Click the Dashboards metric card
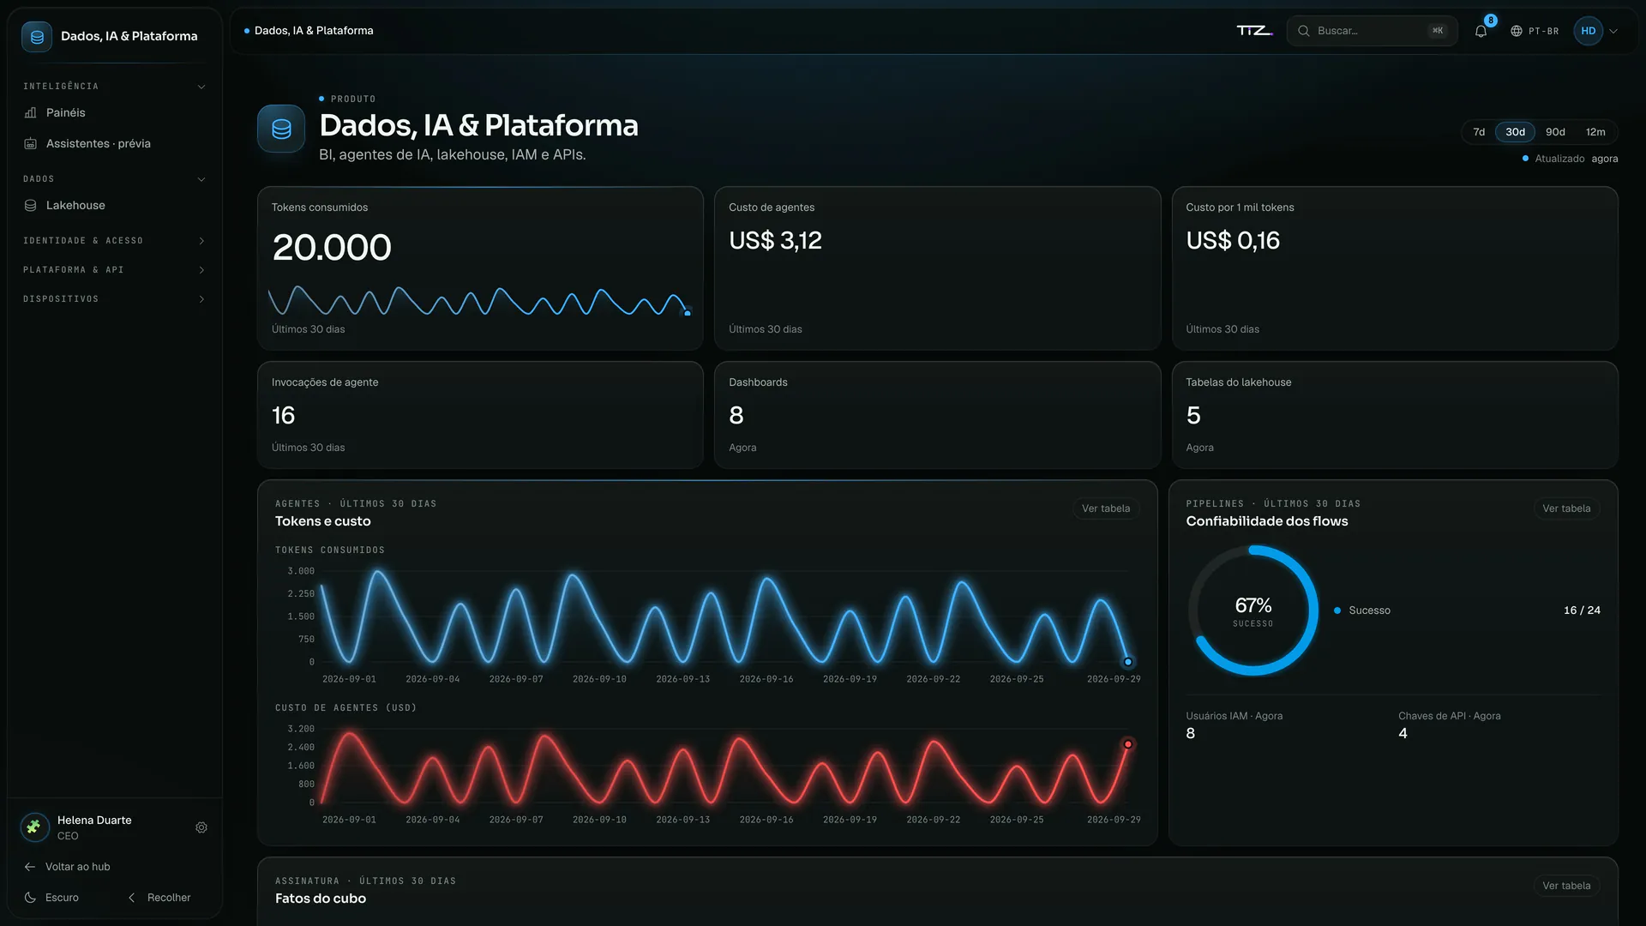Screen dimensions: 1646x926 937,415
